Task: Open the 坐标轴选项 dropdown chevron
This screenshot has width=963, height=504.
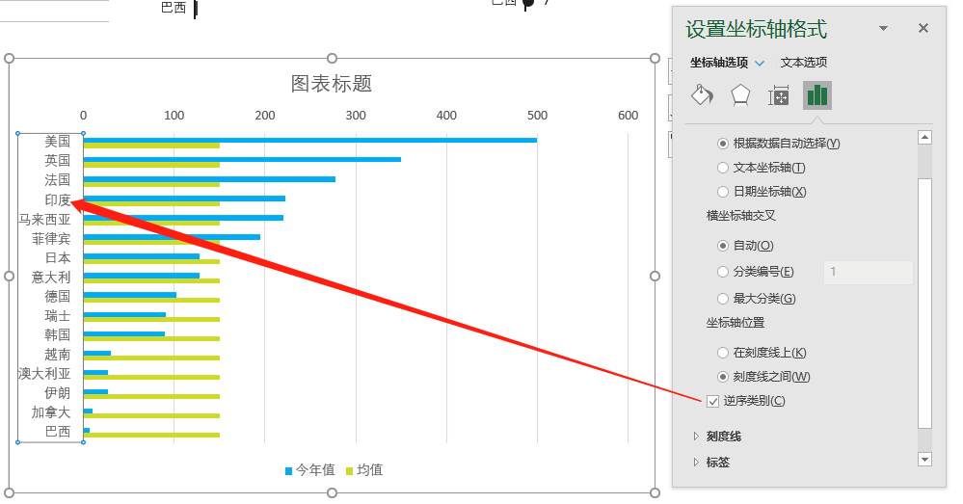Action: (x=760, y=63)
